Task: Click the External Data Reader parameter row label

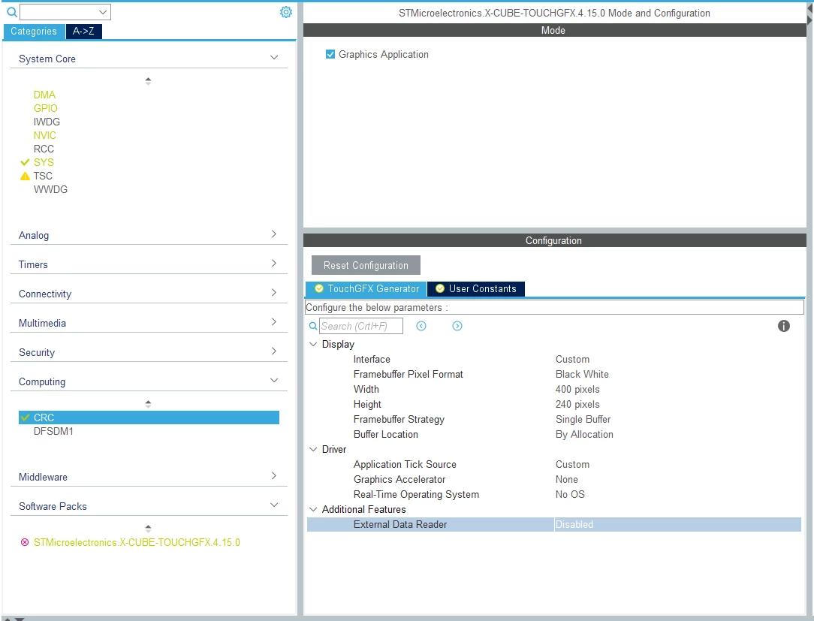Action: [400, 524]
